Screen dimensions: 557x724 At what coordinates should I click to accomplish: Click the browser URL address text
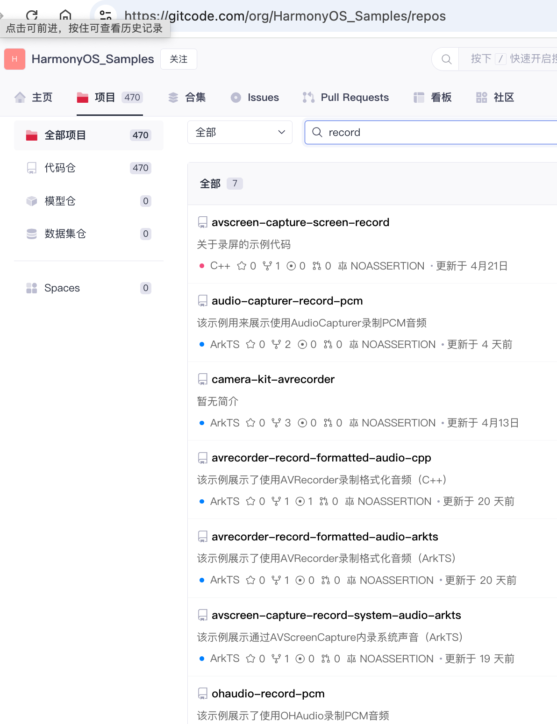pyautogui.click(x=285, y=16)
